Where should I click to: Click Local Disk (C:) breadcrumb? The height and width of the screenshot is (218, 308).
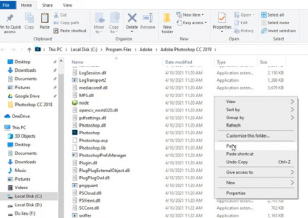tap(84, 50)
